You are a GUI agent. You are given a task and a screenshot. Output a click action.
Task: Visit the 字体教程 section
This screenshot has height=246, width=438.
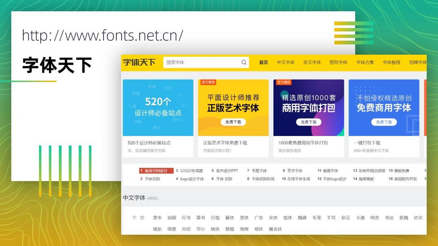(391, 62)
